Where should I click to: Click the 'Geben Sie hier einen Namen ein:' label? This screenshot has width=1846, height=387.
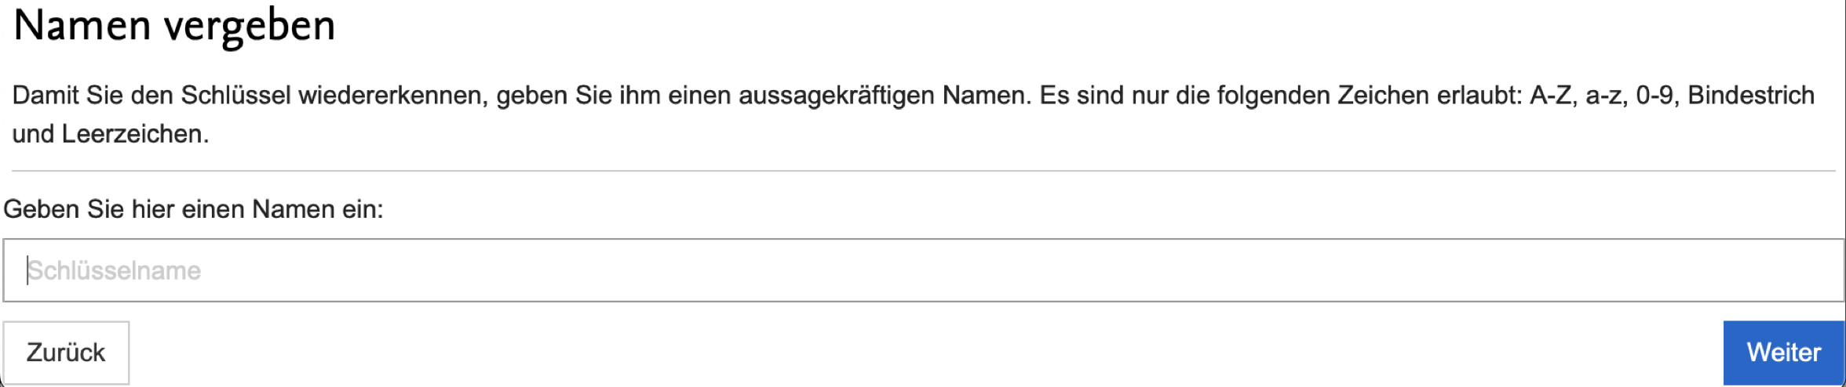click(x=193, y=209)
